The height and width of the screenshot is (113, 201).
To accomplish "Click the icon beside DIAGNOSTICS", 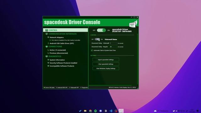I will pos(46,56).
